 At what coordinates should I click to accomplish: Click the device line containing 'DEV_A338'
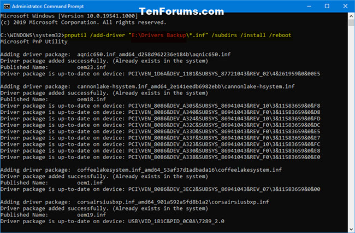pos(160,158)
